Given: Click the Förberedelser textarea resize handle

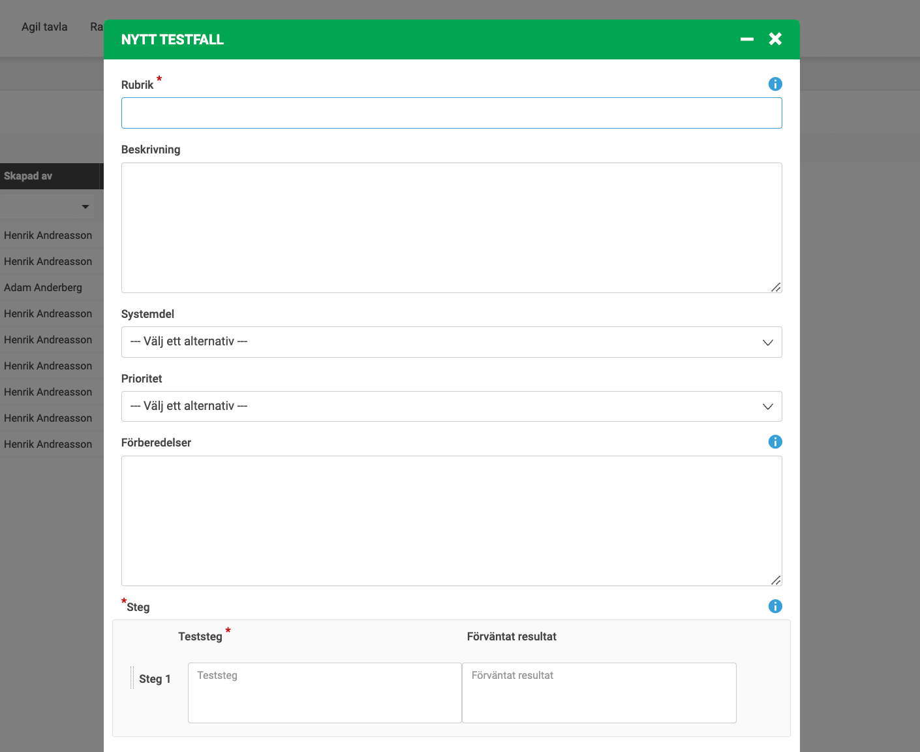Looking at the screenshot, I should pos(775,580).
